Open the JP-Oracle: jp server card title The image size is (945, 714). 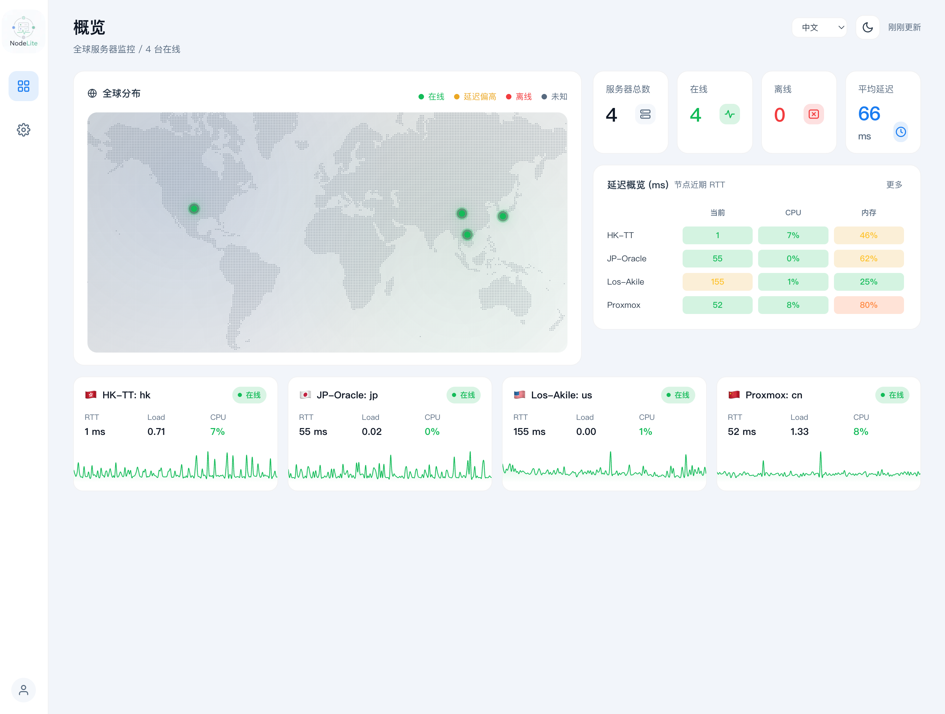pos(347,395)
